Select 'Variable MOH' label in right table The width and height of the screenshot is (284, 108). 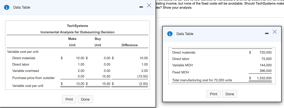(183, 65)
